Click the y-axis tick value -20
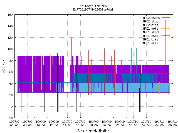 (x=10, y=118)
